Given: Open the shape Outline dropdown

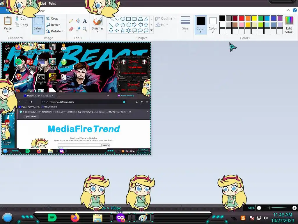Looking at the screenshot, I should [165, 18].
